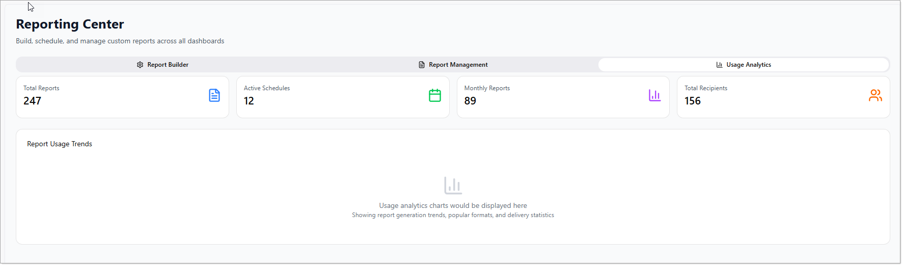The image size is (903, 266).
Task: Click the gray chart placeholder icon
Action: (x=453, y=185)
